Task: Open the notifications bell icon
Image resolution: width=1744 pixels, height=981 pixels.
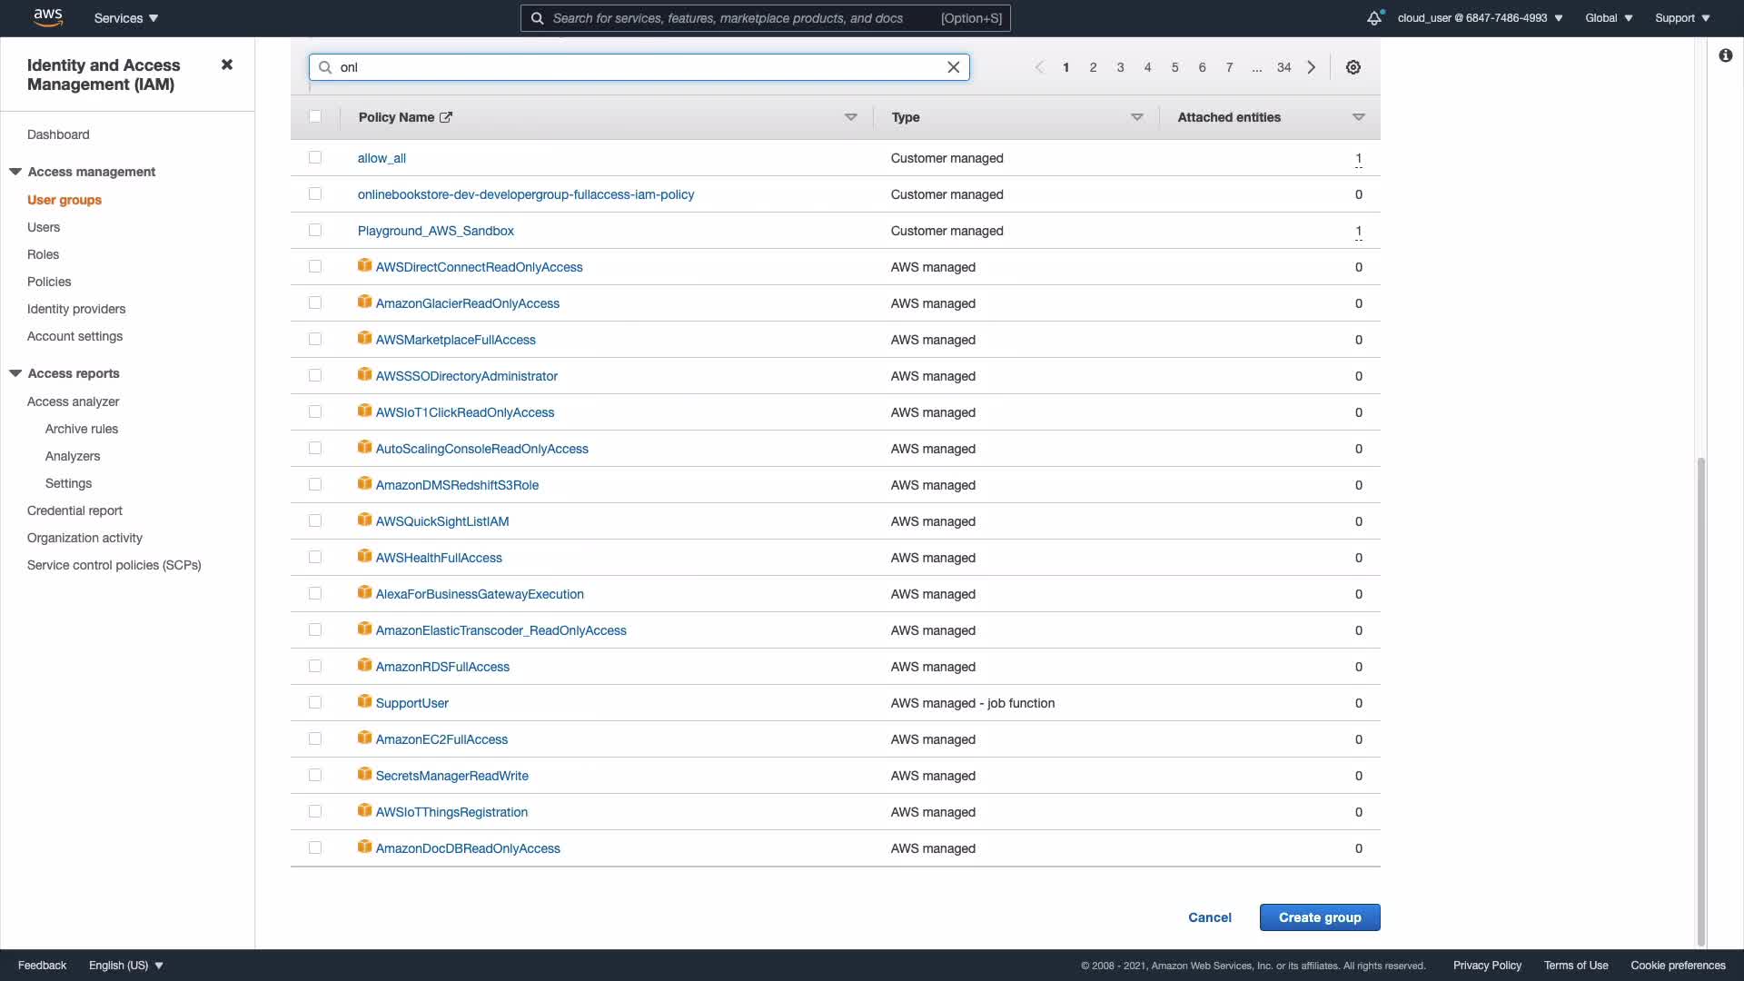Action: [1373, 18]
